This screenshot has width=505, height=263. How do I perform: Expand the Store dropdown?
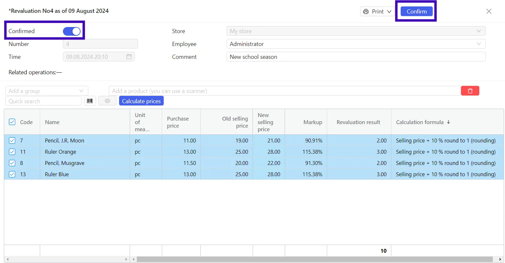click(x=479, y=31)
